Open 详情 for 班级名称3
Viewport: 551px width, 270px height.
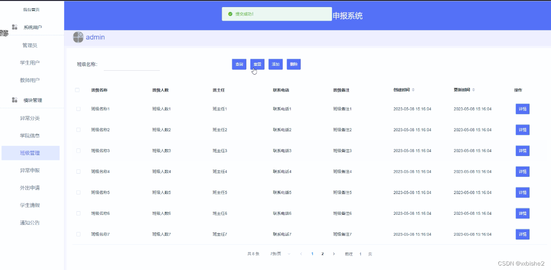coord(523,151)
